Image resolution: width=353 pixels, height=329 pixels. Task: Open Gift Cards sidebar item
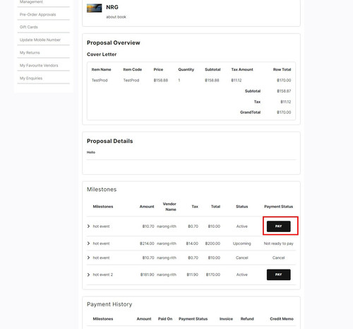tap(29, 27)
